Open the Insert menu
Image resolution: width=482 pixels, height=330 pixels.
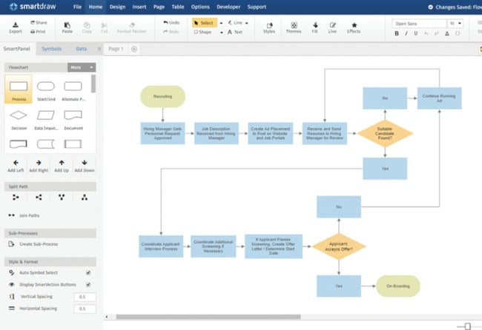coord(141,7)
